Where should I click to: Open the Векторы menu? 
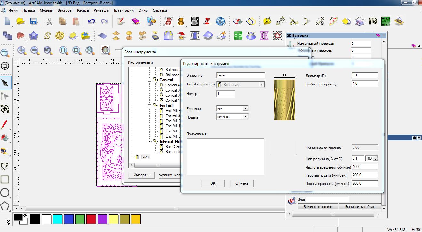click(x=65, y=10)
